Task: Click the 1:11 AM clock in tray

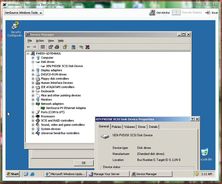Action: pos(207,174)
